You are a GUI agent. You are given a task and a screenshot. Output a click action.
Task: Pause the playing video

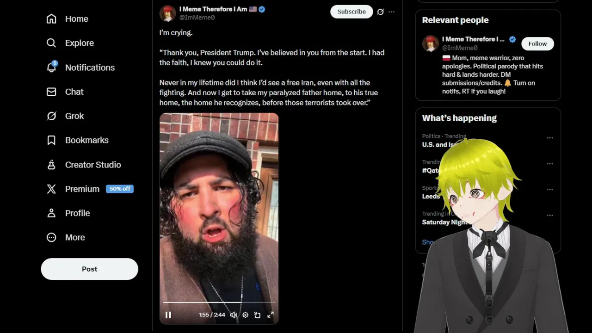168,315
